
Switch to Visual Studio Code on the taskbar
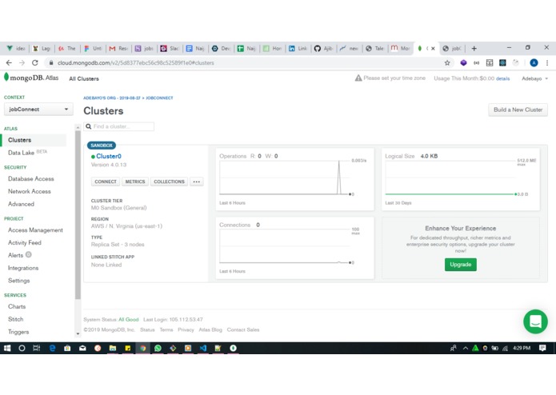[x=203, y=348]
